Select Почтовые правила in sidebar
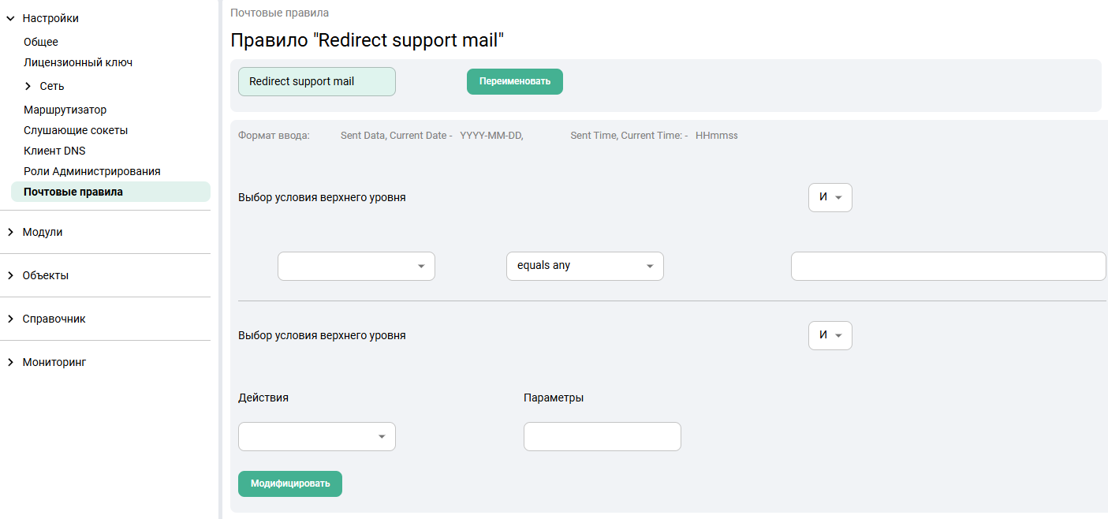1108x519 pixels. click(73, 192)
